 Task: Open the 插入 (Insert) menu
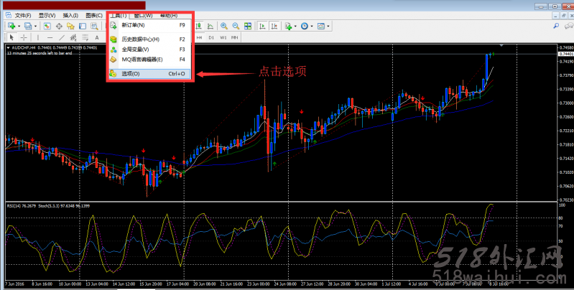tap(71, 15)
